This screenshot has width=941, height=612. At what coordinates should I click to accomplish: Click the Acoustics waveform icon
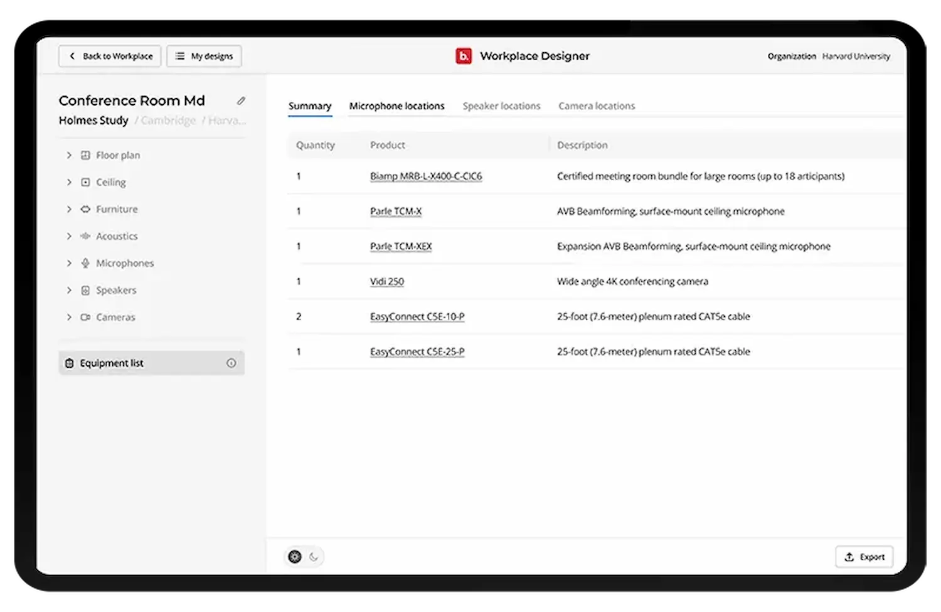click(x=85, y=236)
